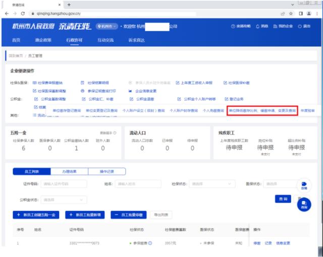Open the 消息 bell notifications
The height and width of the screenshot is (257, 323).
(x=262, y=26)
